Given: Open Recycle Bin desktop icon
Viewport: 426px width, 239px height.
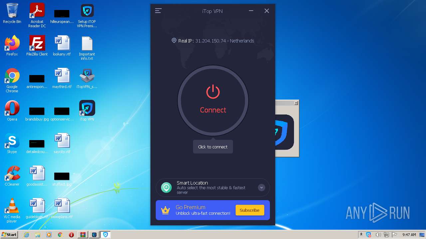Looking at the screenshot, I should point(12,14).
